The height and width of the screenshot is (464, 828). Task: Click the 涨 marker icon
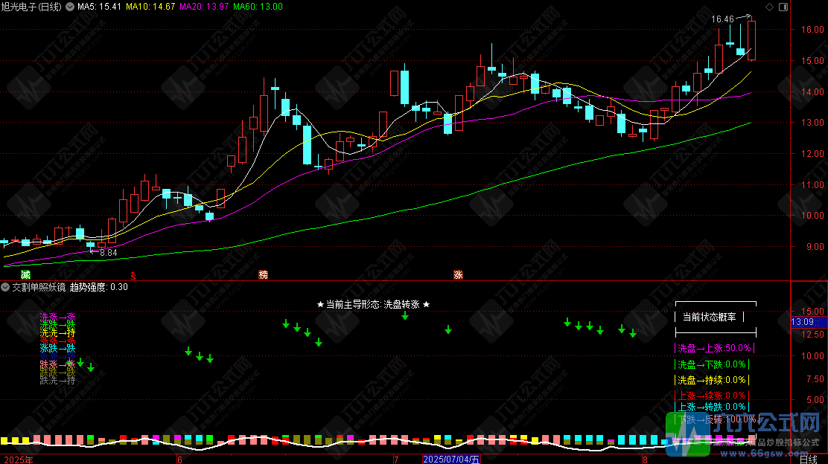coord(458,274)
